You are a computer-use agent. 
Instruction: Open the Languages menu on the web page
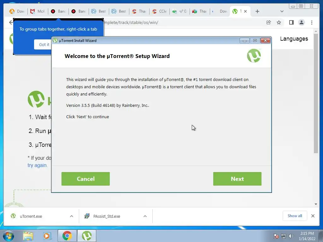pos(294,39)
